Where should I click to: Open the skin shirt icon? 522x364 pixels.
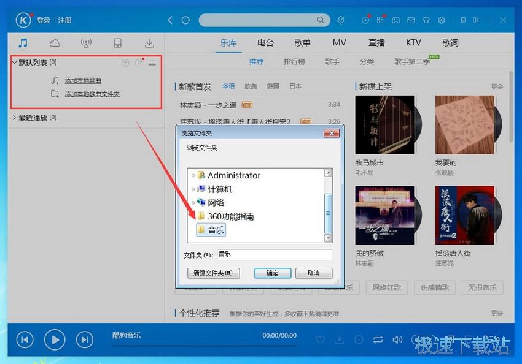coord(426,20)
